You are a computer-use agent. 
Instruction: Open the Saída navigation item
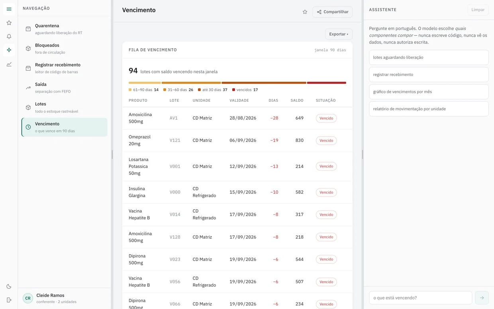65,88
